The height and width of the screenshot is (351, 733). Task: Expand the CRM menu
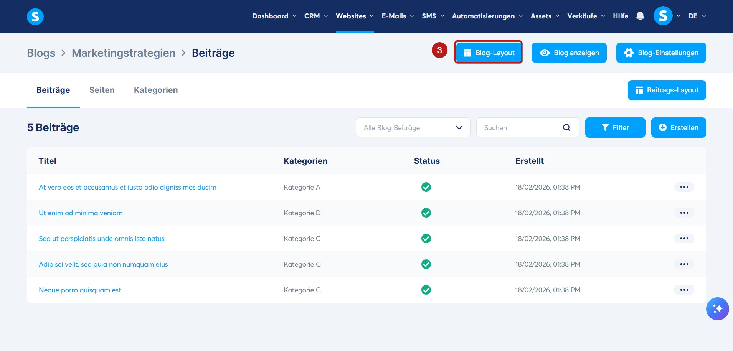pos(316,16)
